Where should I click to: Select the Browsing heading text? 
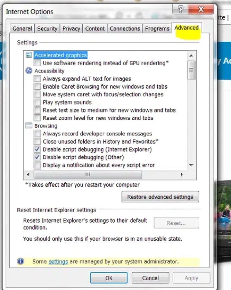pos(46,126)
